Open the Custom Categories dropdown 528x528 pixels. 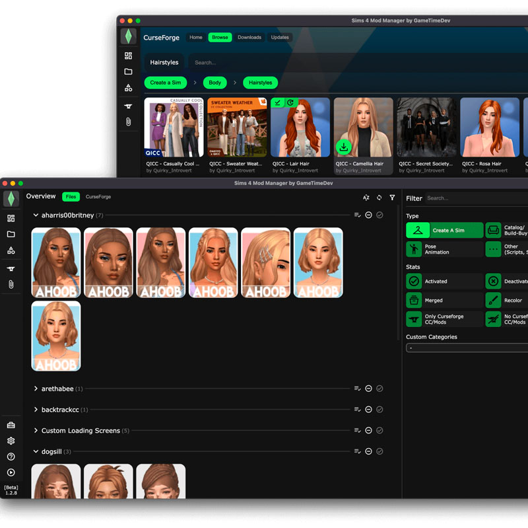(467, 348)
